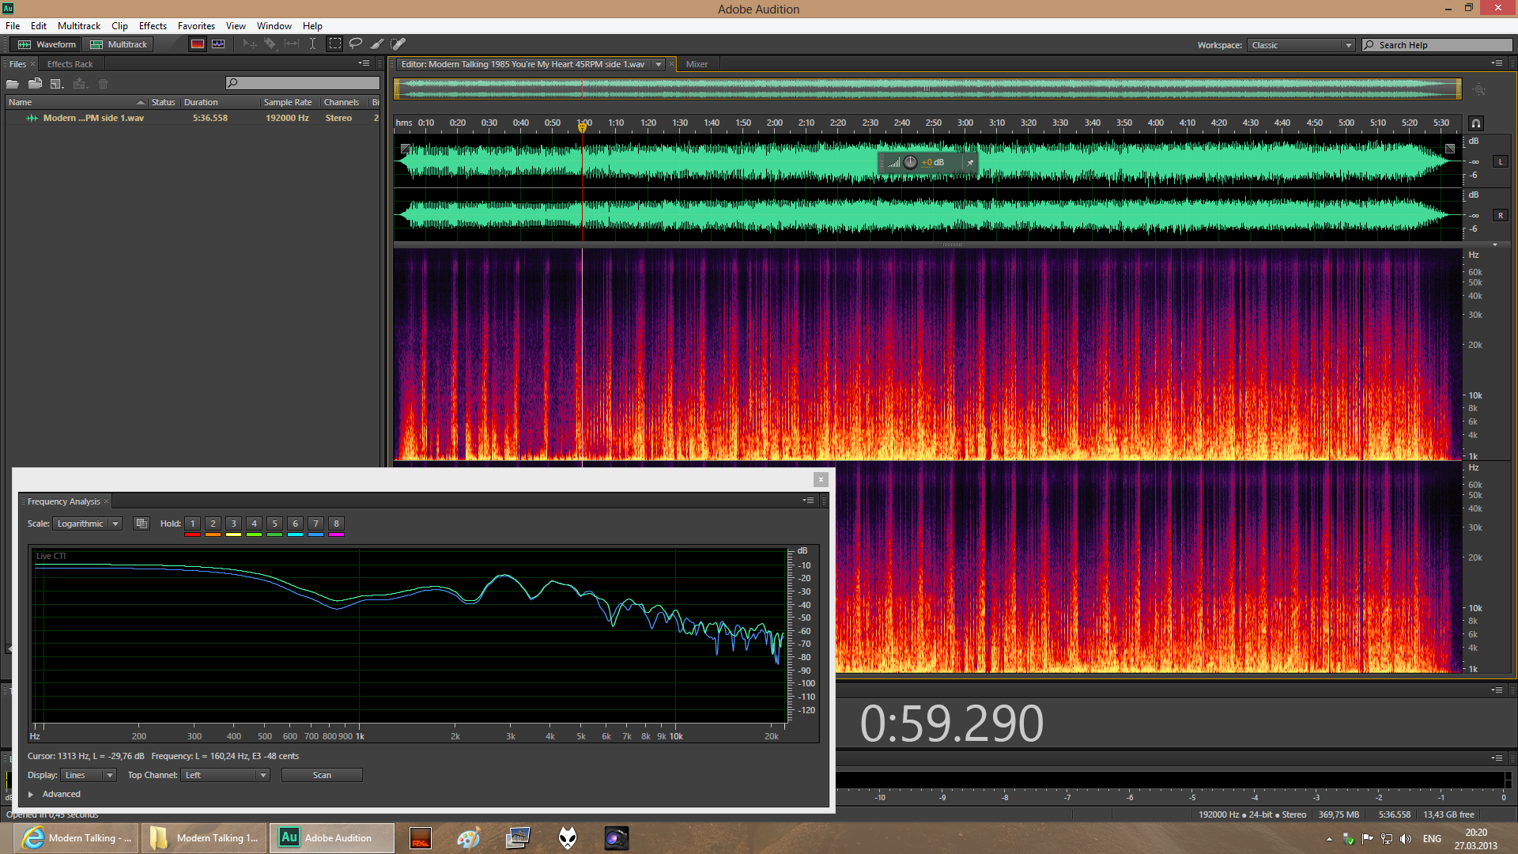Toggle the right channel R button
1518x854 pixels.
(1501, 216)
